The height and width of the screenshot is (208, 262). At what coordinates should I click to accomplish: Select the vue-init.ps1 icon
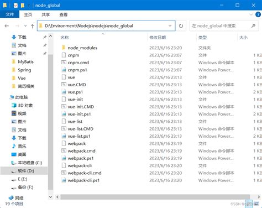click(x=64, y=114)
